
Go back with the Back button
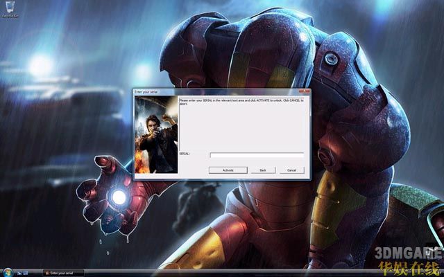pos(263,170)
